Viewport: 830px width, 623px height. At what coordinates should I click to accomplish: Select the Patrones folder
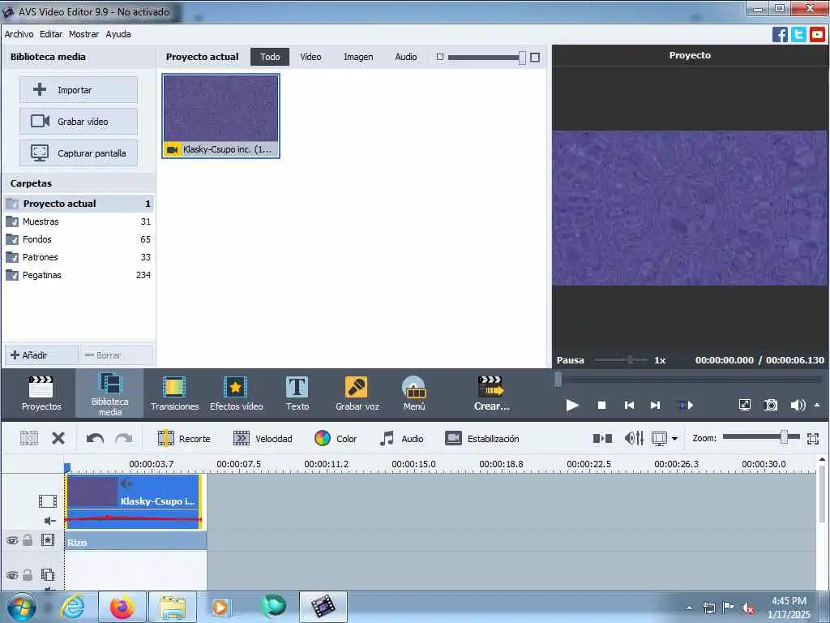click(x=79, y=257)
